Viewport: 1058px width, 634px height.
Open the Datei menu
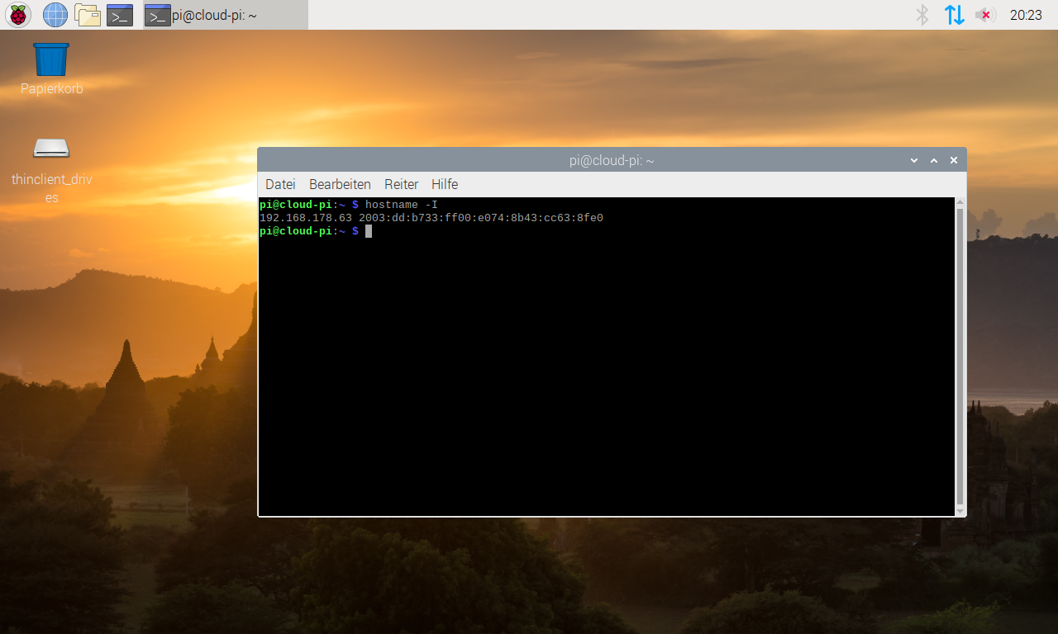(280, 184)
